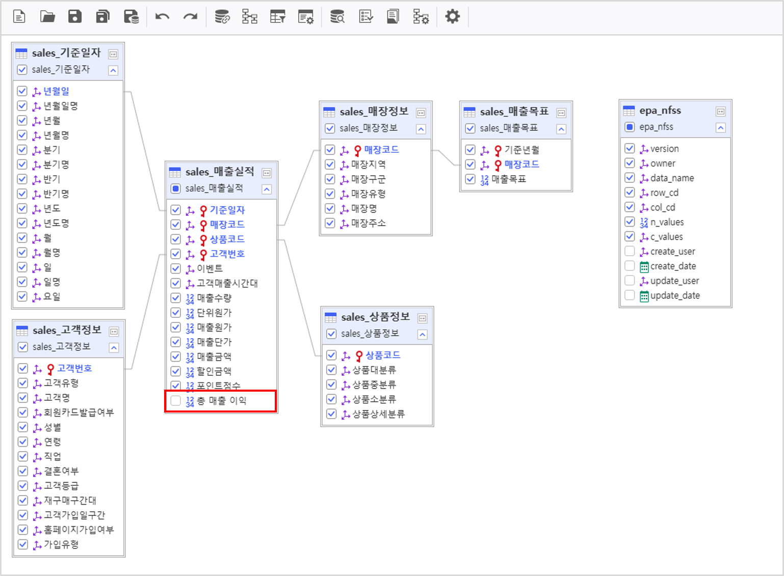Image resolution: width=784 pixels, height=576 pixels.
Task: Open a file with the folder icon
Action: (47, 17)
